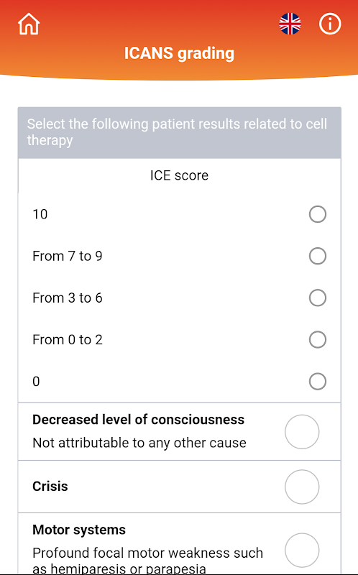
Task: Toggle Motor systems circle
Action: (302, 550)
